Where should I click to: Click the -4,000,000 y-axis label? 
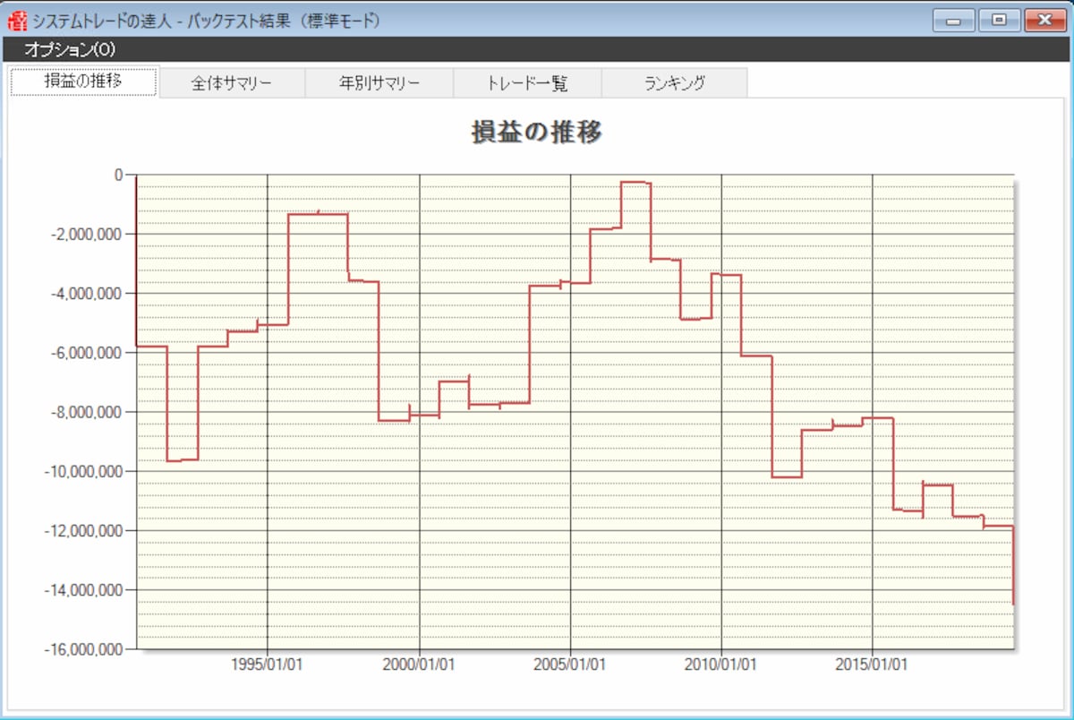tap(86, 293)
